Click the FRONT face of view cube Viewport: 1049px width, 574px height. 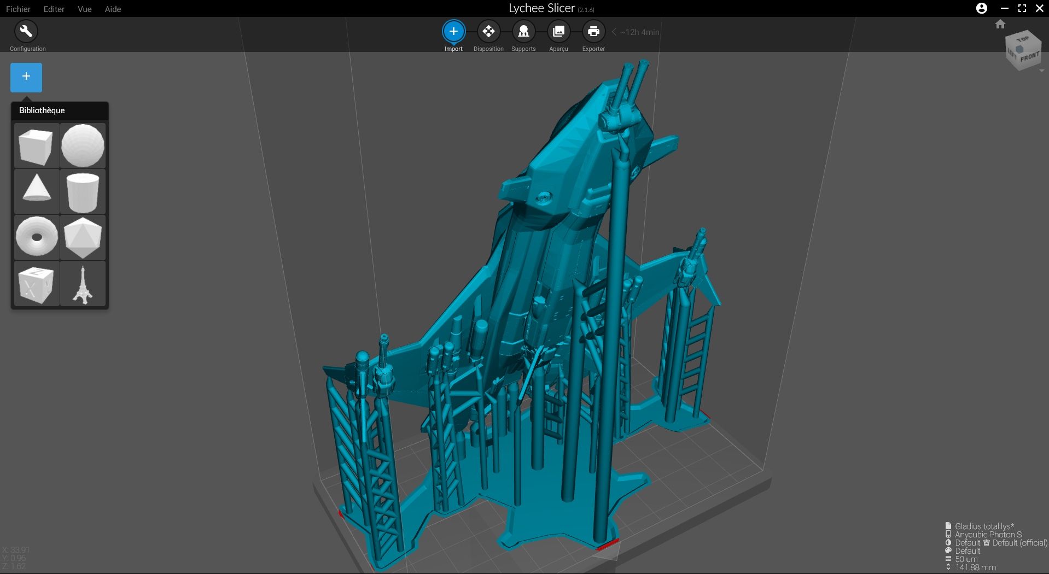pos(1029,57)
